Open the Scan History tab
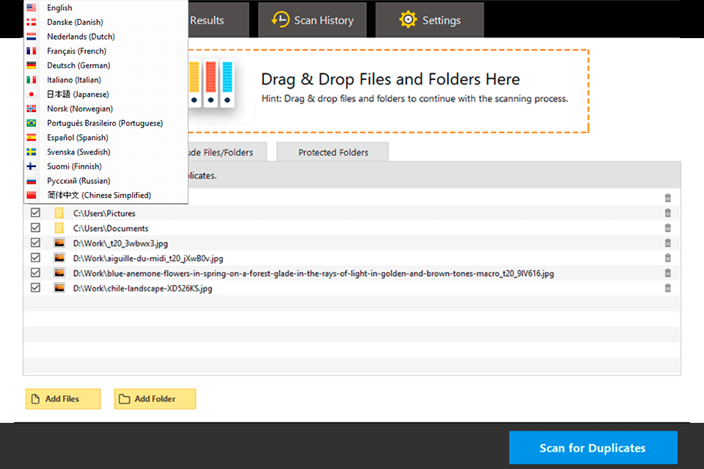Viewport: 704px width, 469px height. tap(312, 20)
